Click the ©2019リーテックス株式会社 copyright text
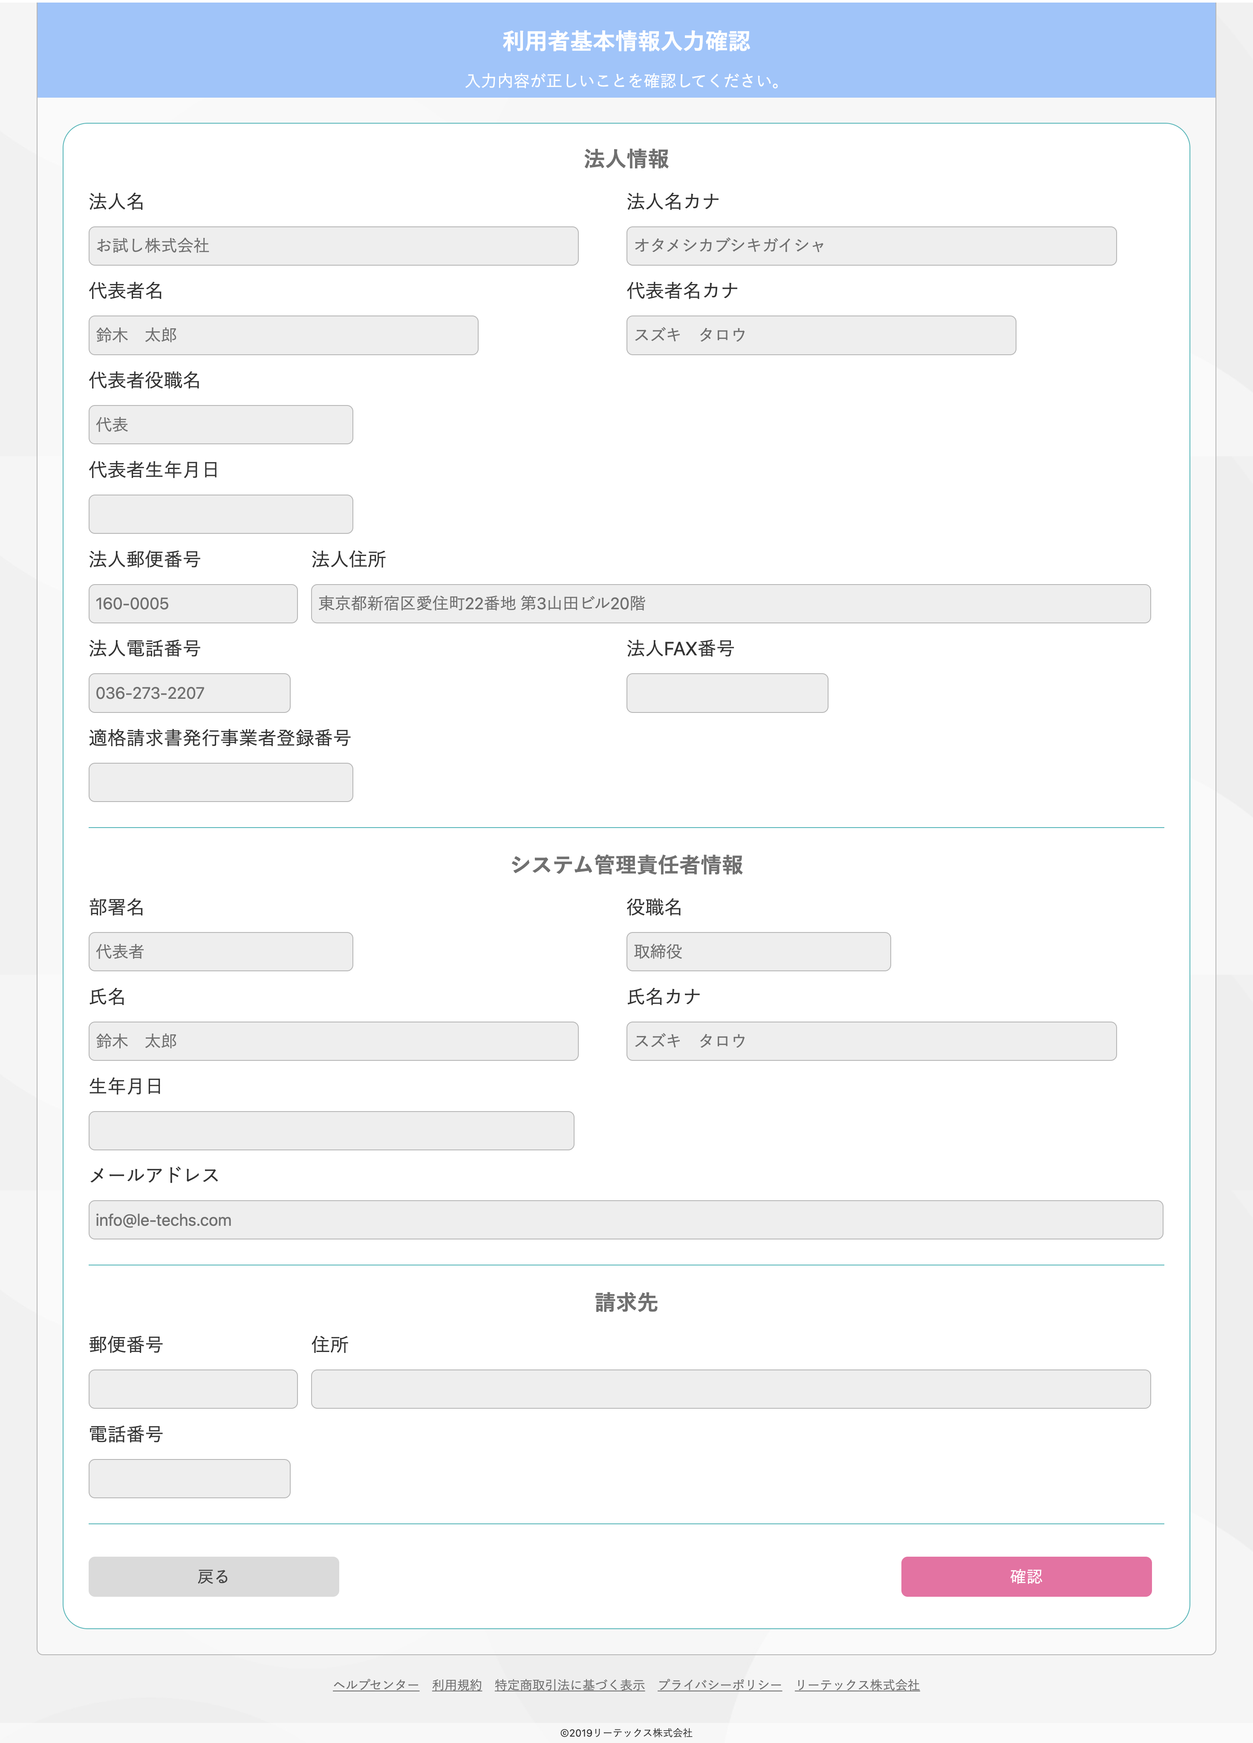 tap(626, 1732)
